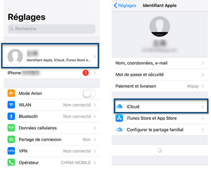Tap the green Données cellulaires antenna icon
The width and height of the screenshot is (211, 171).
tap(11, 128)
